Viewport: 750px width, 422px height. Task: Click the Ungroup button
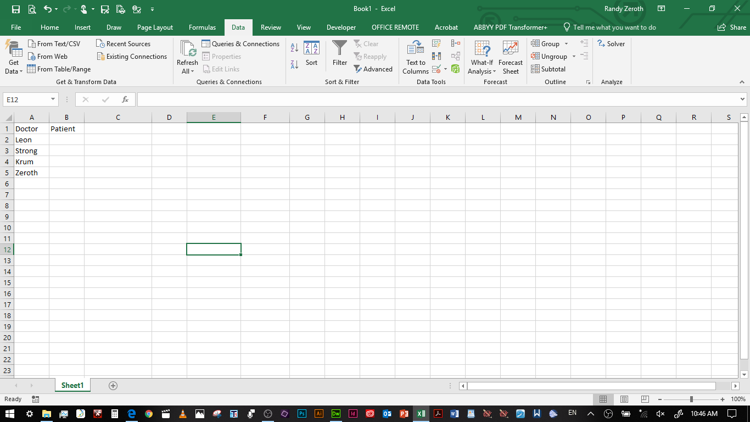click(x=549, y=57)
